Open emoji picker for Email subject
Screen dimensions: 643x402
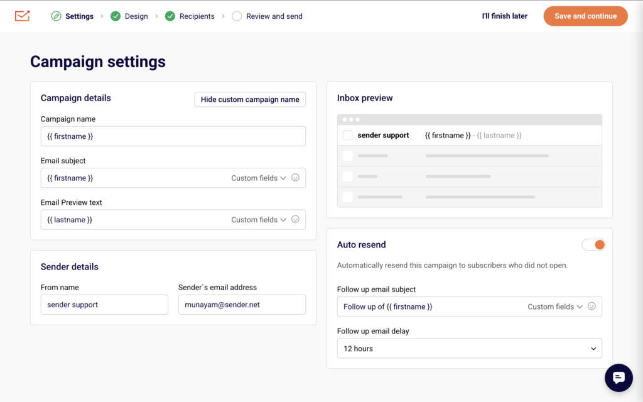295,178
